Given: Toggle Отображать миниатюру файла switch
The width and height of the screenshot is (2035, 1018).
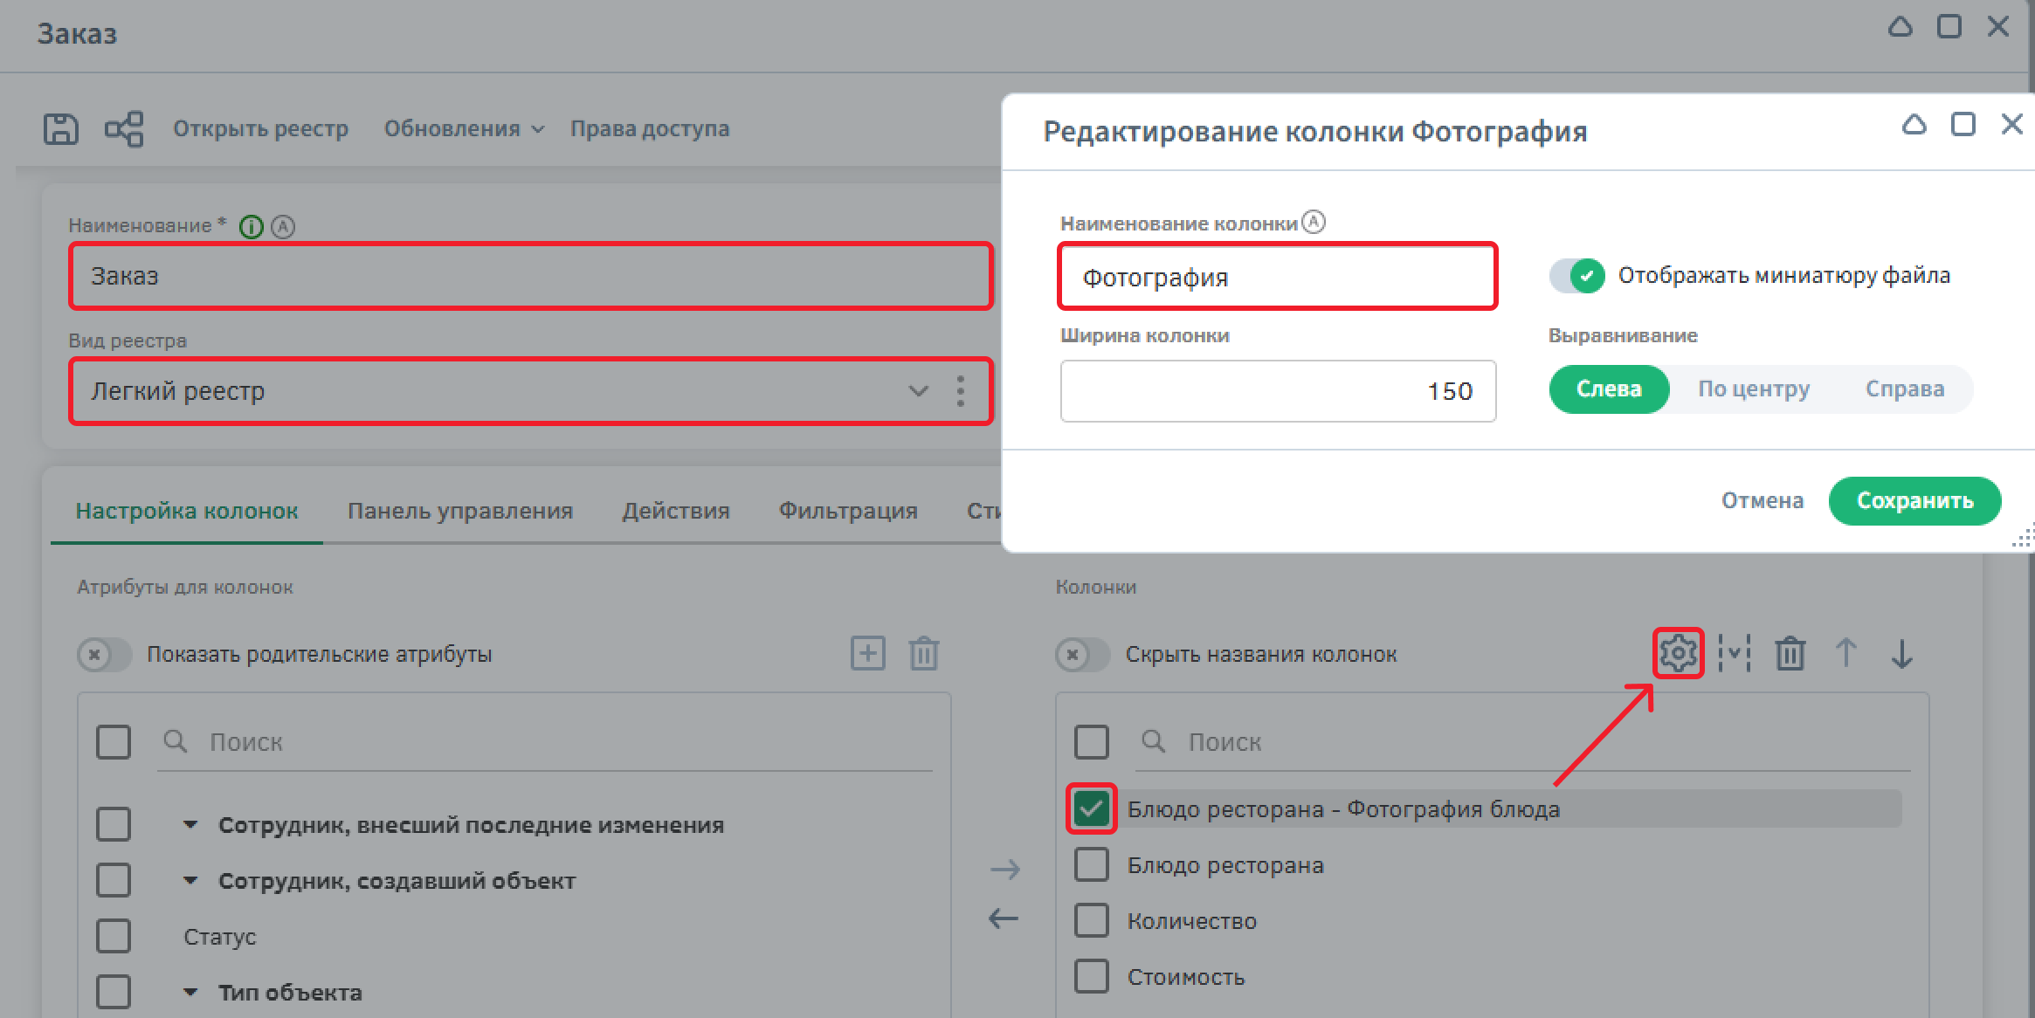Looking at the screenshot, I should [1576, 276].
